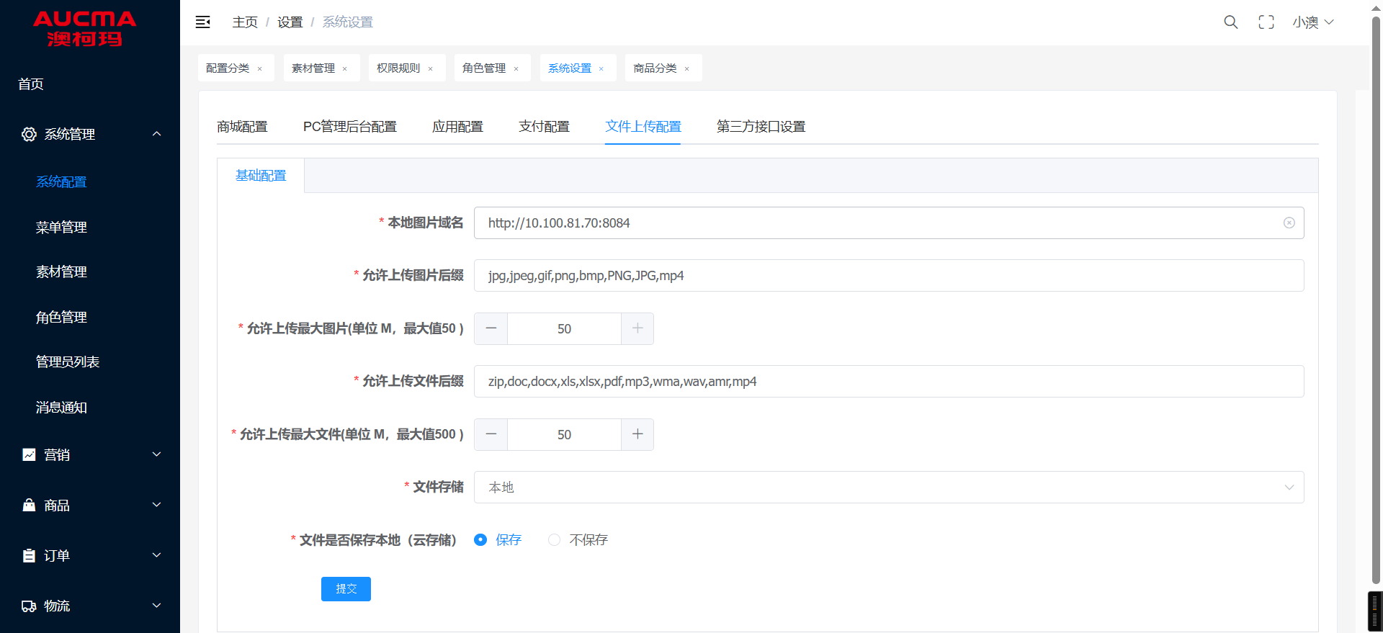
Task: Click the 商品 bag icon
Action: click(29, 505)
